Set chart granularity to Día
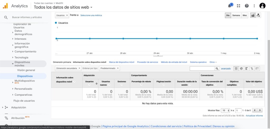Viewport: 270px width, 129px height. tap(228, 15)
